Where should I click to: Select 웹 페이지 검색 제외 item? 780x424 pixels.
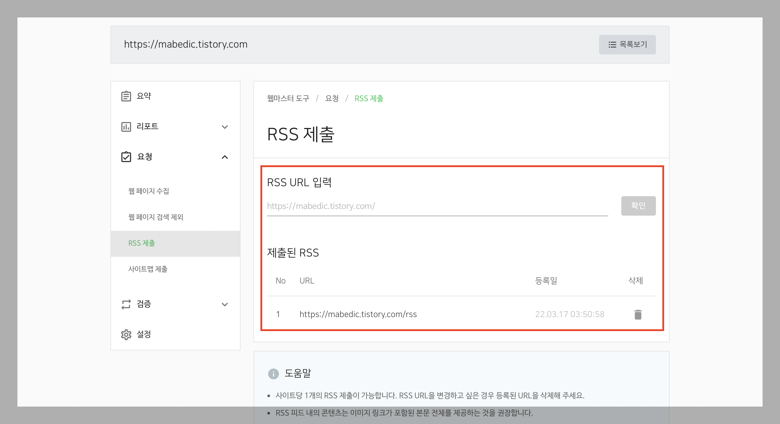pos(156,217)
